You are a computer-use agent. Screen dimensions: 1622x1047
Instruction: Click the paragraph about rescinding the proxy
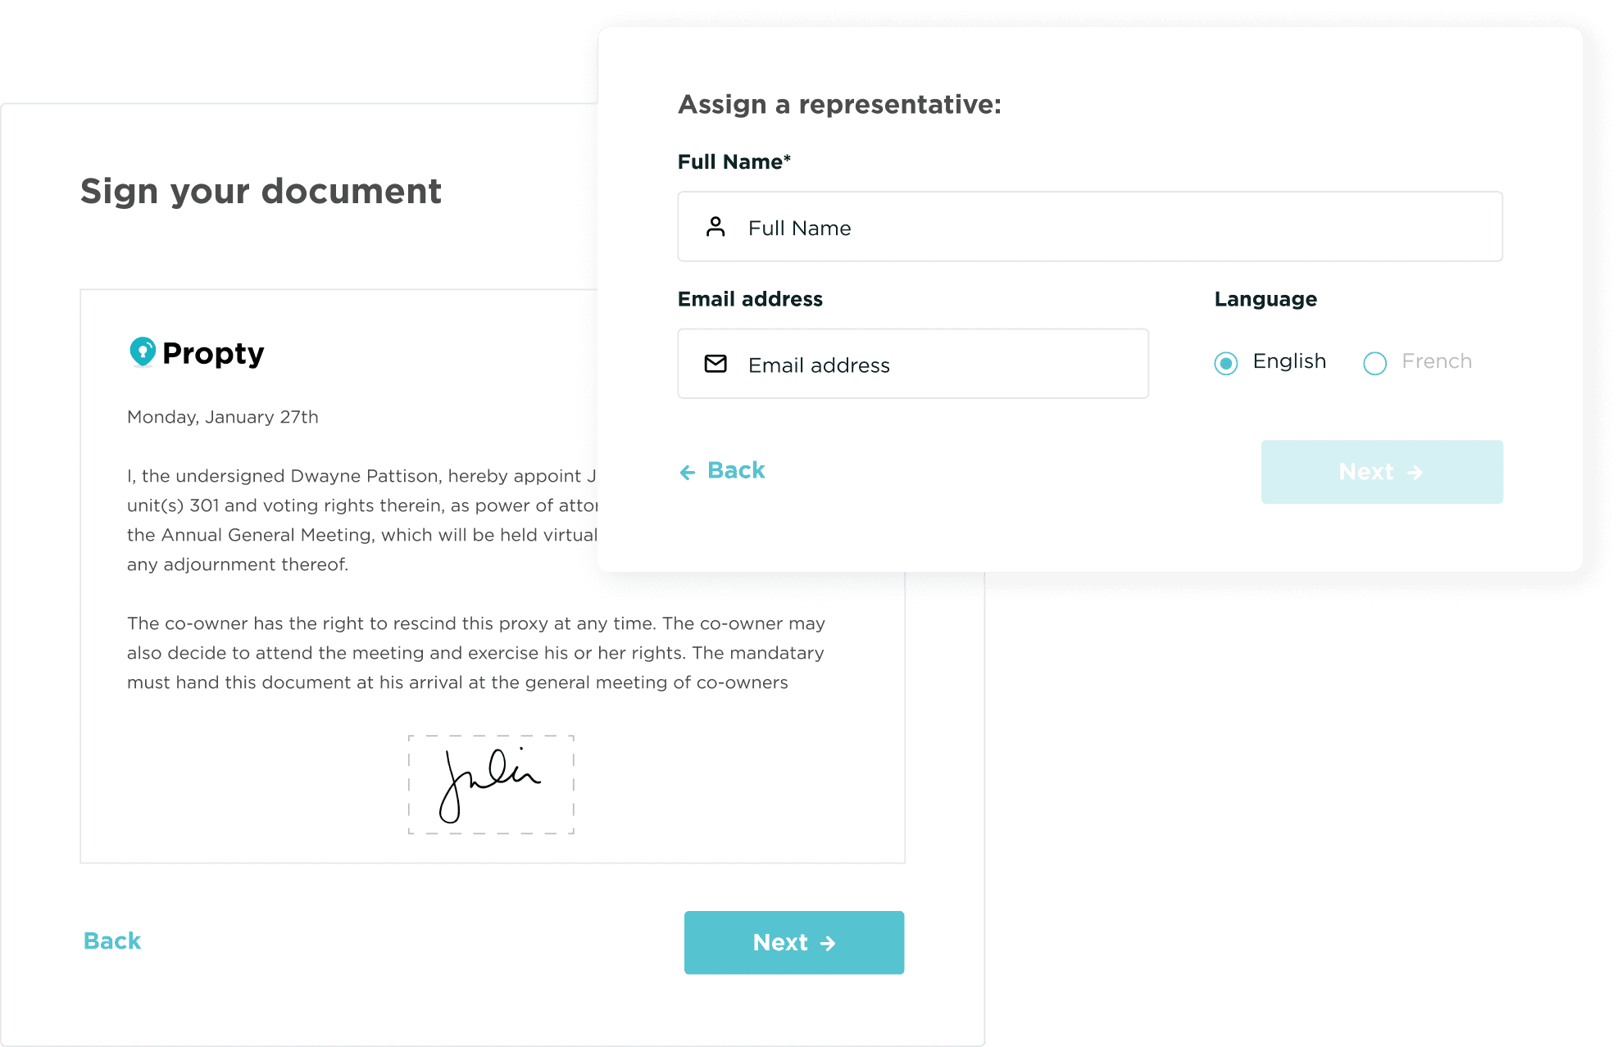475,653
